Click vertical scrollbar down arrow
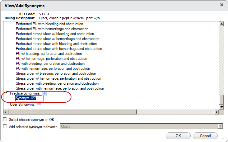Image resolution: width=228 pixels, height=142 pixels. click(221, 107)
